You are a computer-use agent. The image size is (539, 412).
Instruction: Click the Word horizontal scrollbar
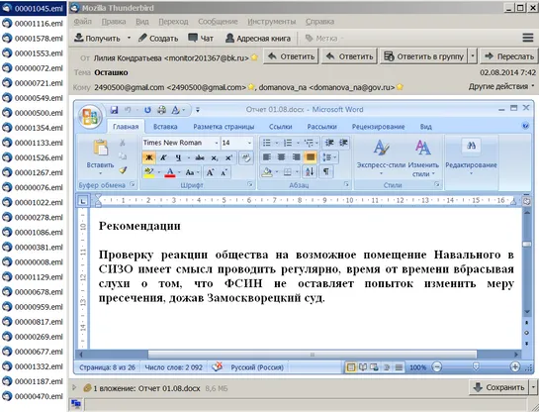click(x=313, y=355)
